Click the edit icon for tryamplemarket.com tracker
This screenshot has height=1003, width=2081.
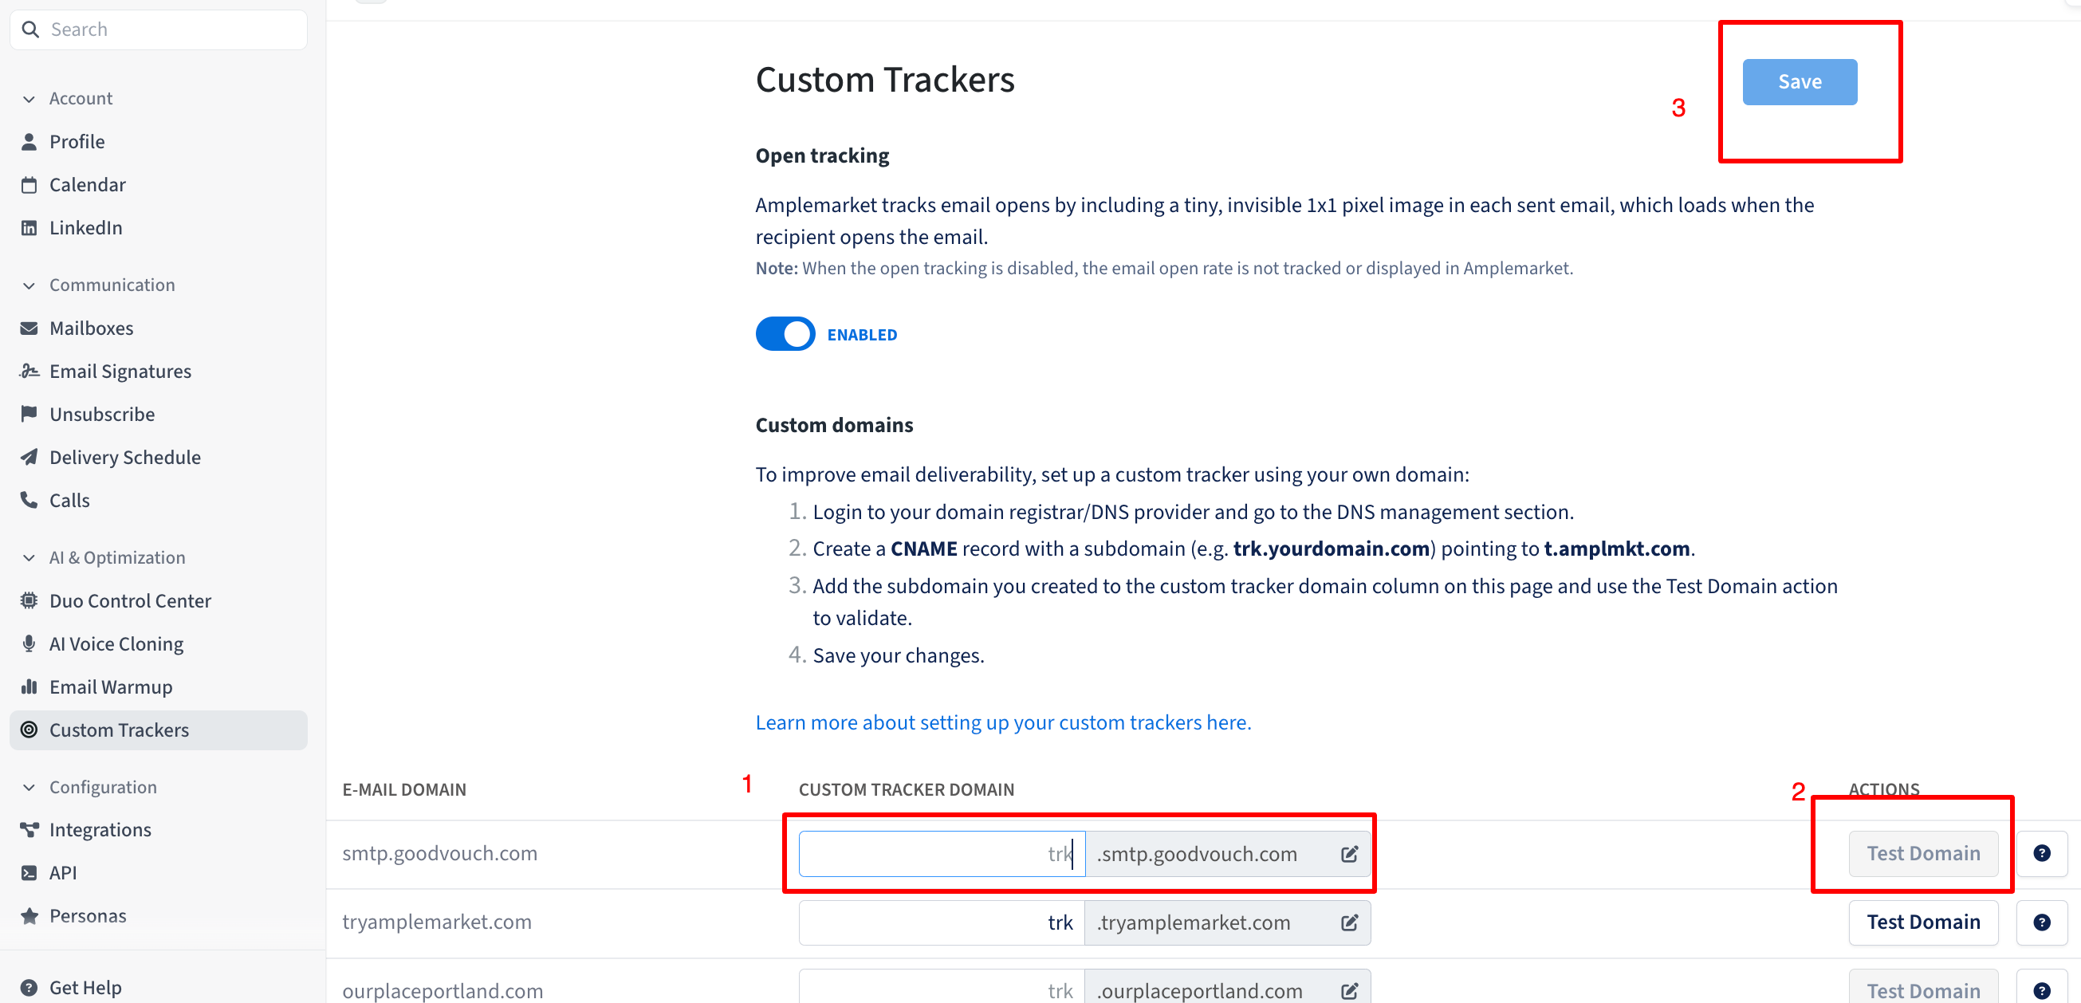click(1349, 922)
